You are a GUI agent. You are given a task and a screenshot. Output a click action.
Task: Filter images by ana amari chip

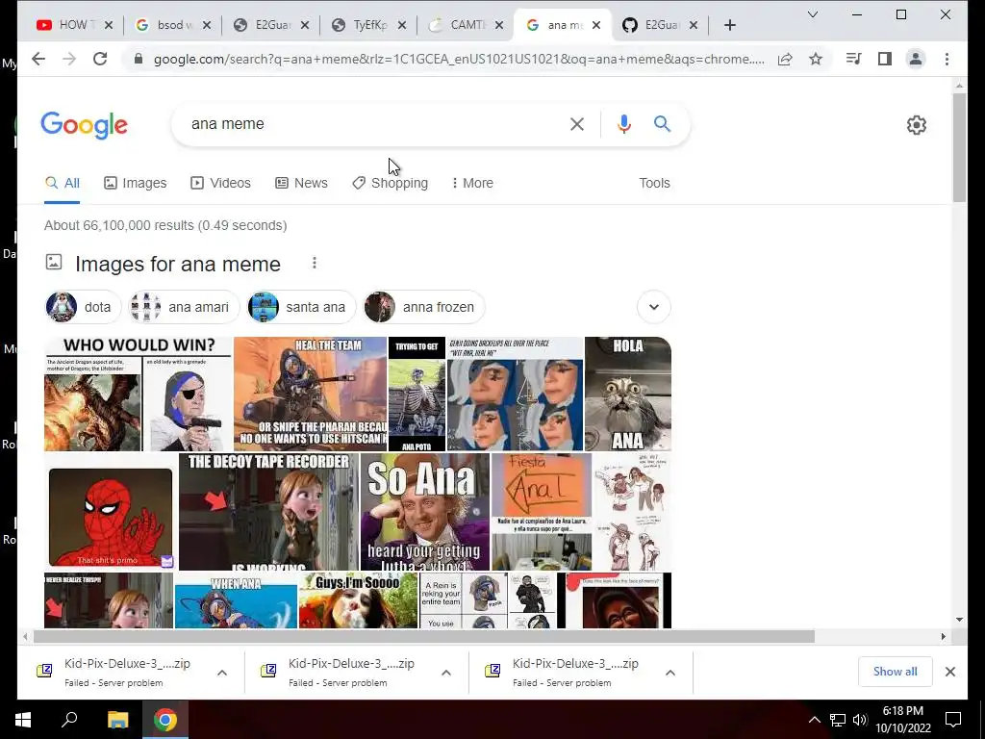click(x=184, y=307)
